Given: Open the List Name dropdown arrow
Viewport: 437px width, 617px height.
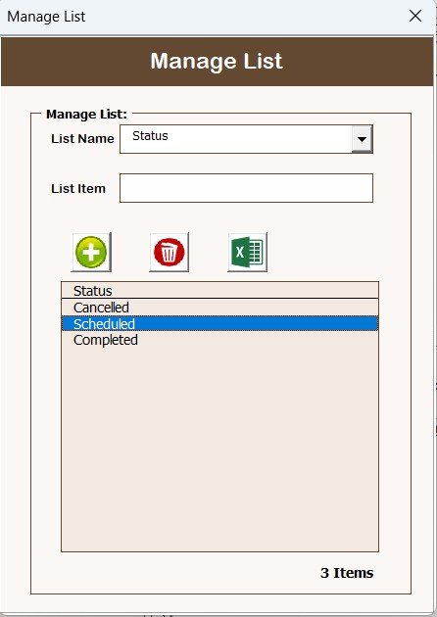Looking at the screenshot, I should (x=362, y=139).
